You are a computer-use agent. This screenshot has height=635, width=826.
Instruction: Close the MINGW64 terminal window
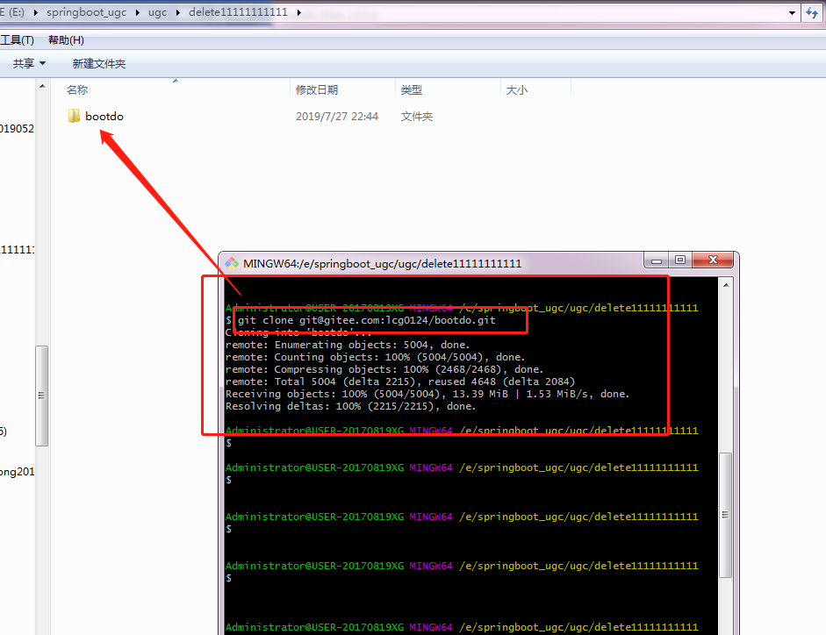coord(714,260)
